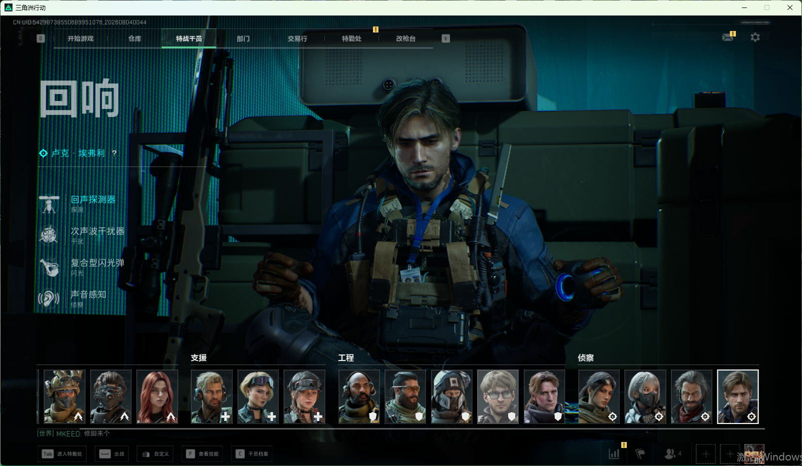This screenshot has width=802, height=466.
Task: Select the red-haired assault operator
Action: click(157, 396)
